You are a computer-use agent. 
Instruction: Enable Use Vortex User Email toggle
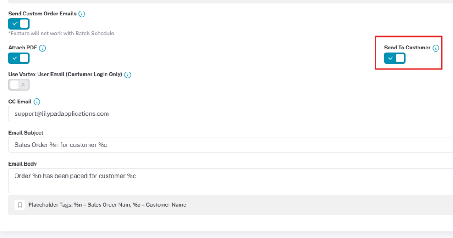click(19, 85)
